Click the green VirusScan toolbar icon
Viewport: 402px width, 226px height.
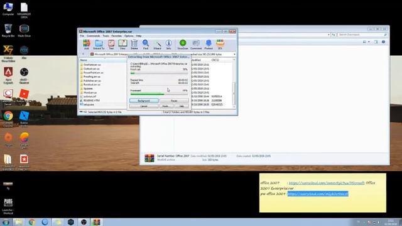coord(183,45)
